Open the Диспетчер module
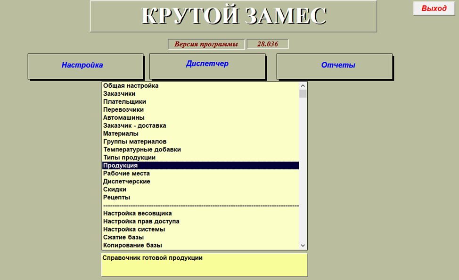Viewport: 459px width, 280px height. [x=208, y=66]
